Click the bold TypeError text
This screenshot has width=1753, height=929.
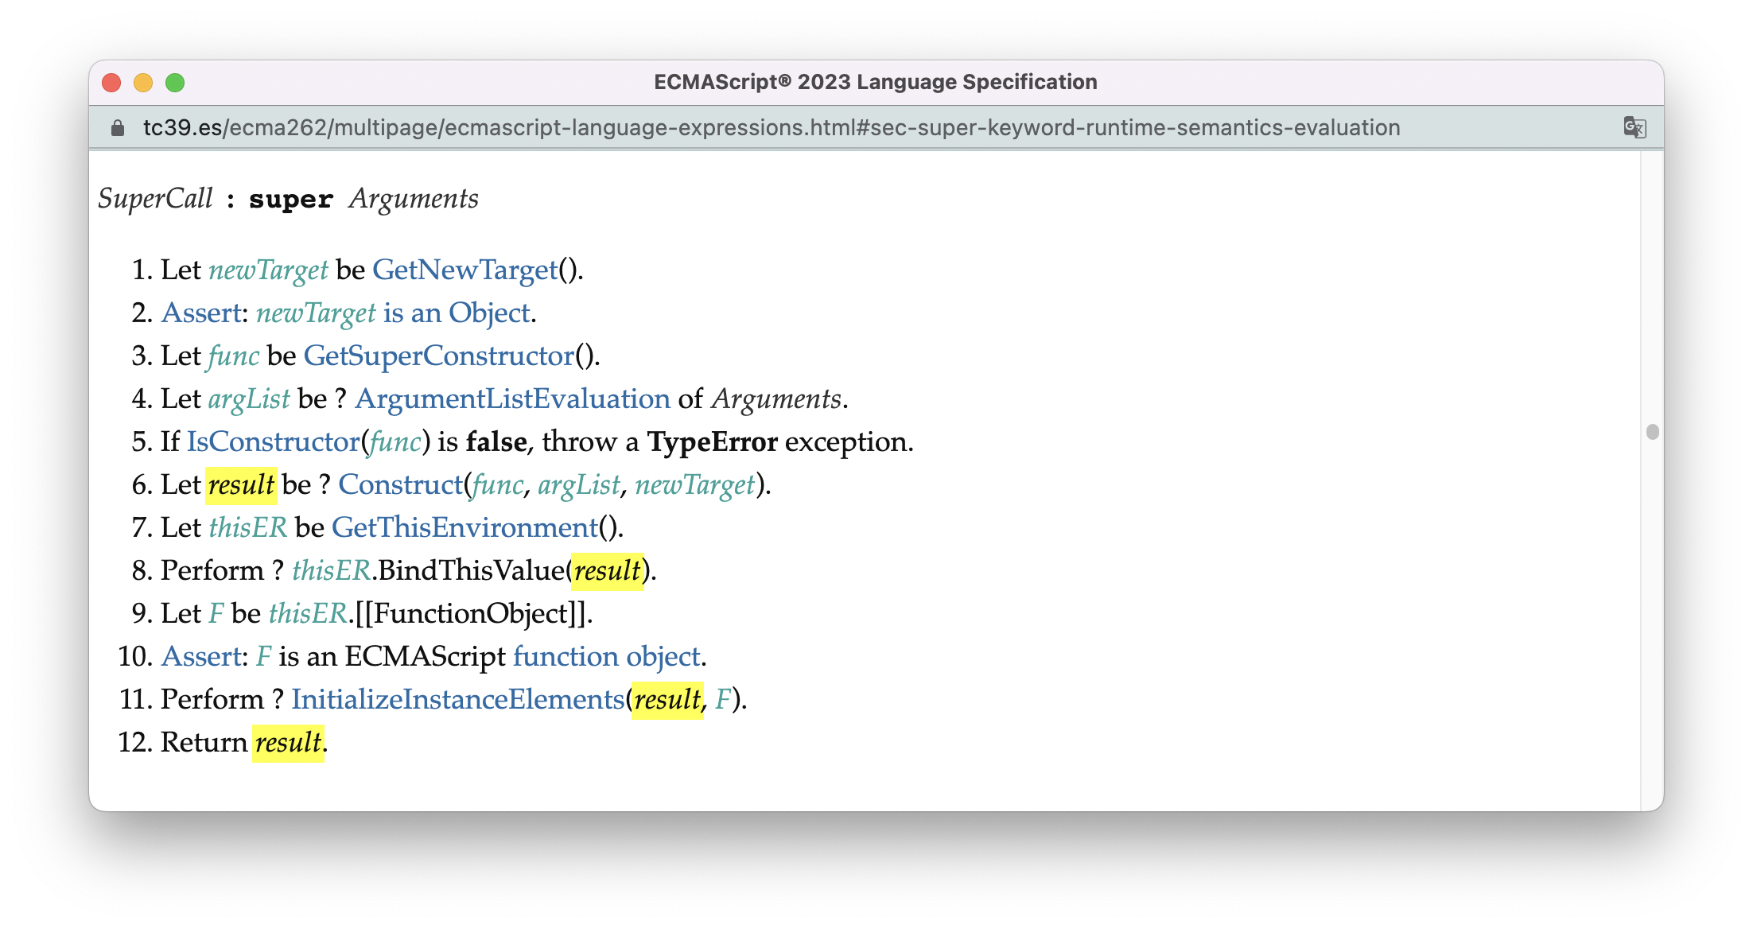click(x=713, y=441)
